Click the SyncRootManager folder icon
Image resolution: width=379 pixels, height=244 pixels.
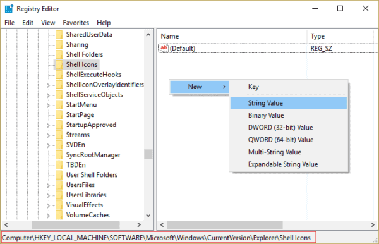pos(59,155)
